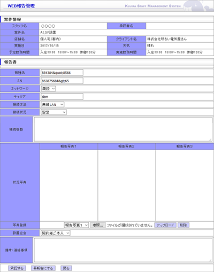Focus the 機種名 input field

pos(62,73)
